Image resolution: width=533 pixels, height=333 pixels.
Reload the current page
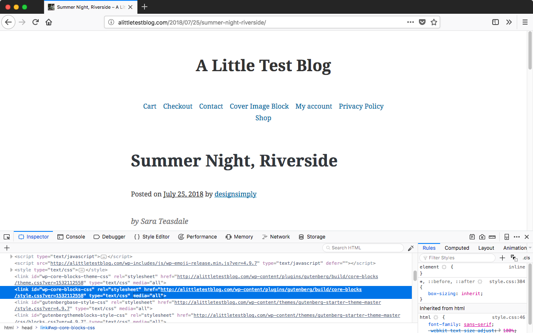tap(35, 22)
